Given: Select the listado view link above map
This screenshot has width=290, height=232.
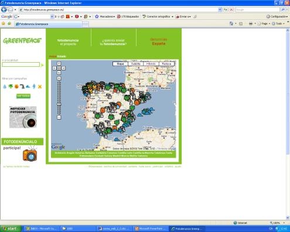Looking at the screenshot, I should coord(62,56).
